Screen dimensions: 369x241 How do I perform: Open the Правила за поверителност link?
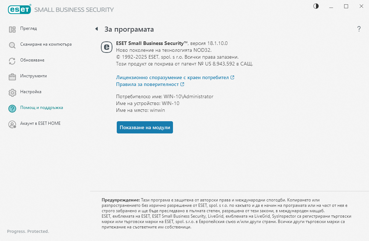(148, 84)
